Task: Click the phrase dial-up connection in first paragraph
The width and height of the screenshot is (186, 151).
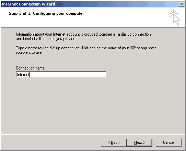Action: coord(136,35)
